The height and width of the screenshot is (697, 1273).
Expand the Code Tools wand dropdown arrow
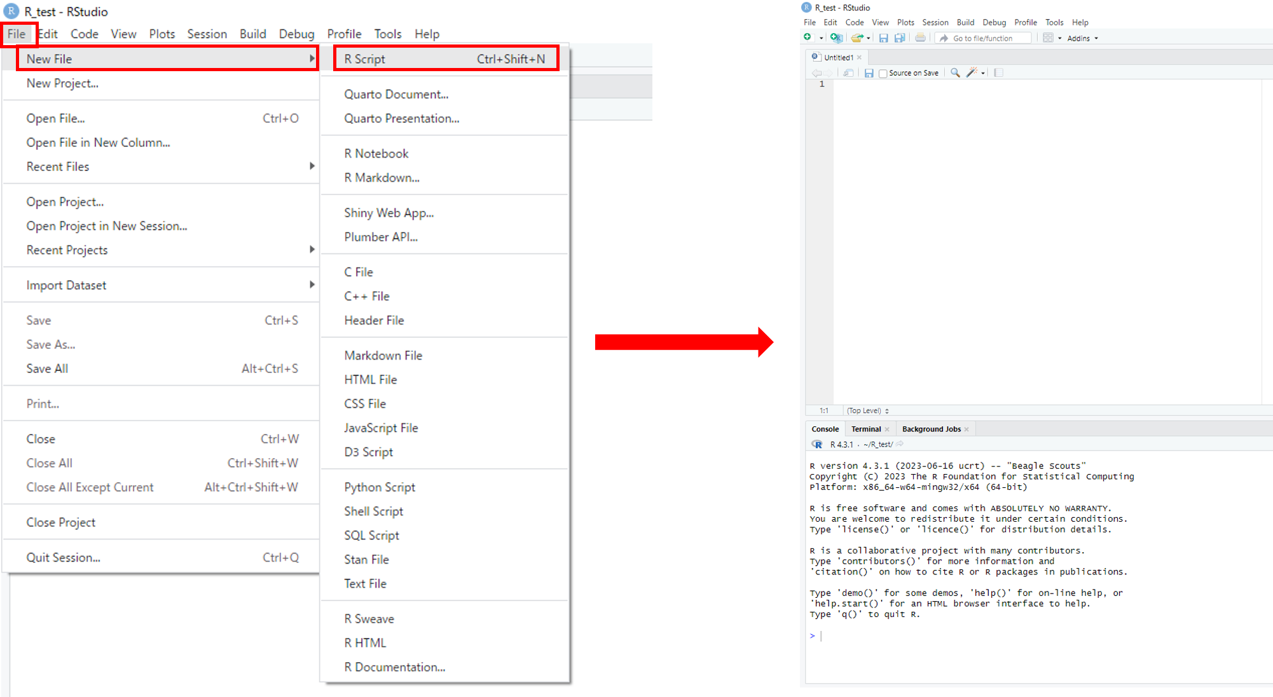tap(983, 73)
